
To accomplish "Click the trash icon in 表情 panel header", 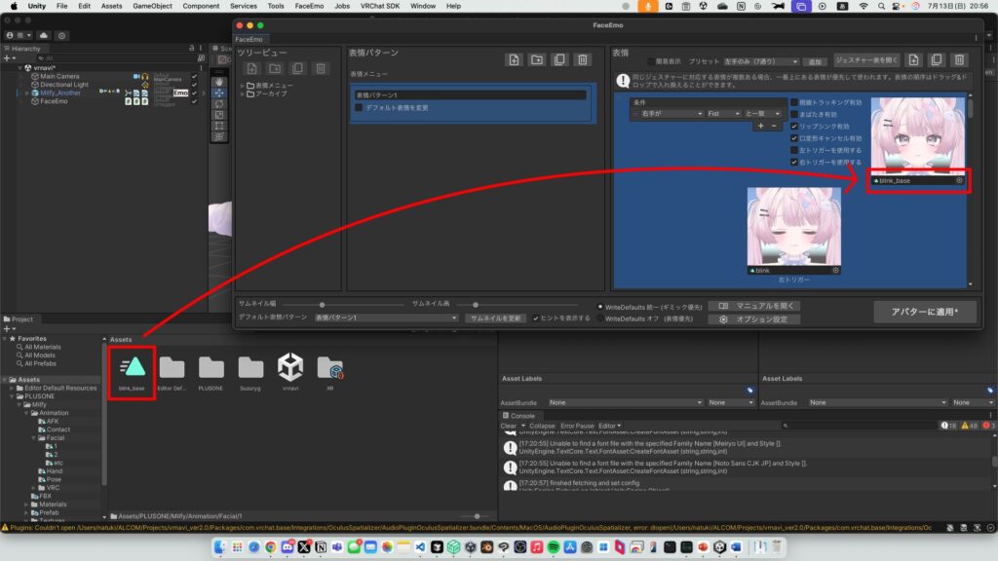I will click(x=959, y=60).
